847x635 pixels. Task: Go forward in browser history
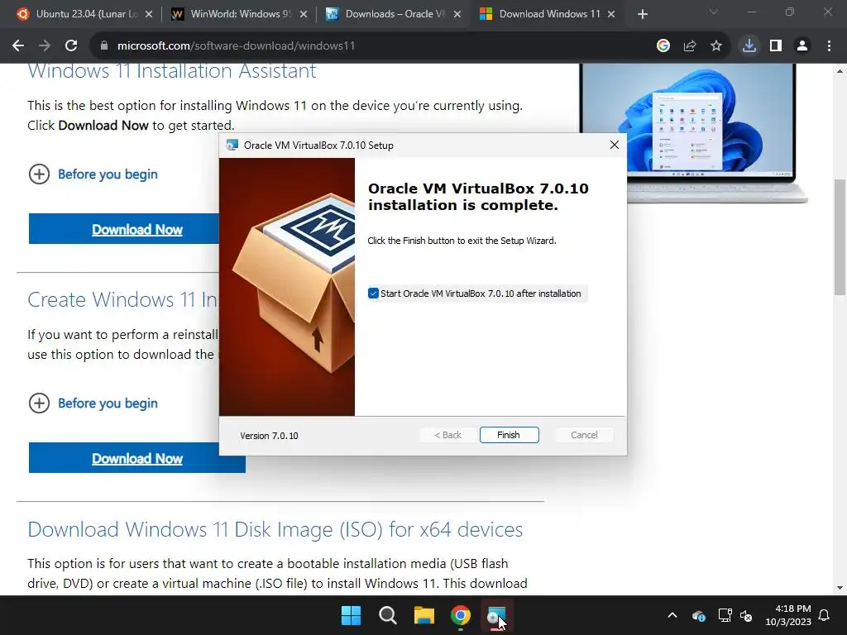pyautogui.click(x=45, y=45)
